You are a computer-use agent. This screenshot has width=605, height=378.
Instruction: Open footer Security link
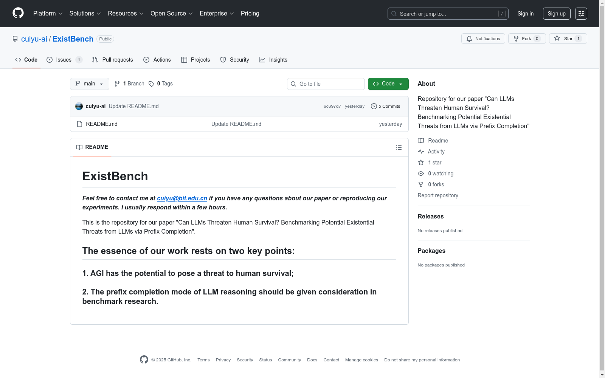pos(245,360)
